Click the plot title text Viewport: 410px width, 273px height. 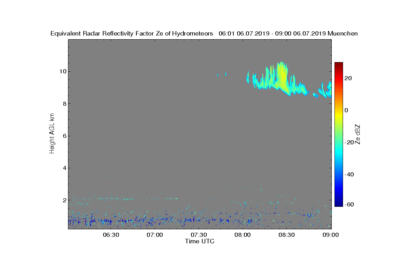pyautogui.click(x=204, y=33)
